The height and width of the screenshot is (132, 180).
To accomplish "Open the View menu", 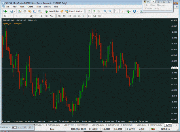I will point(14,7).
